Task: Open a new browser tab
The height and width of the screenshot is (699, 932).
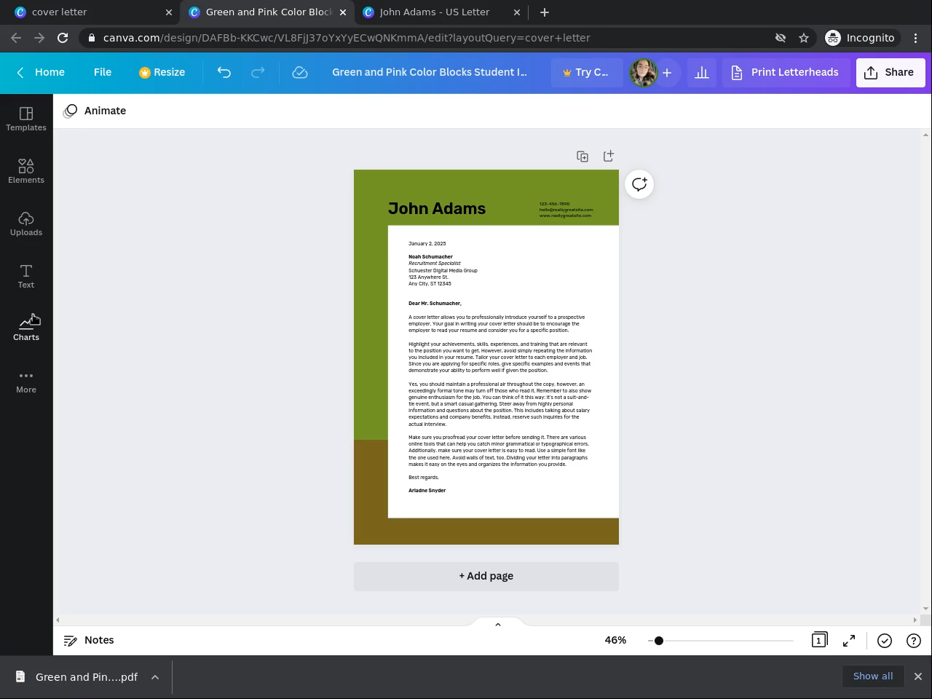Action: (545, 12)
